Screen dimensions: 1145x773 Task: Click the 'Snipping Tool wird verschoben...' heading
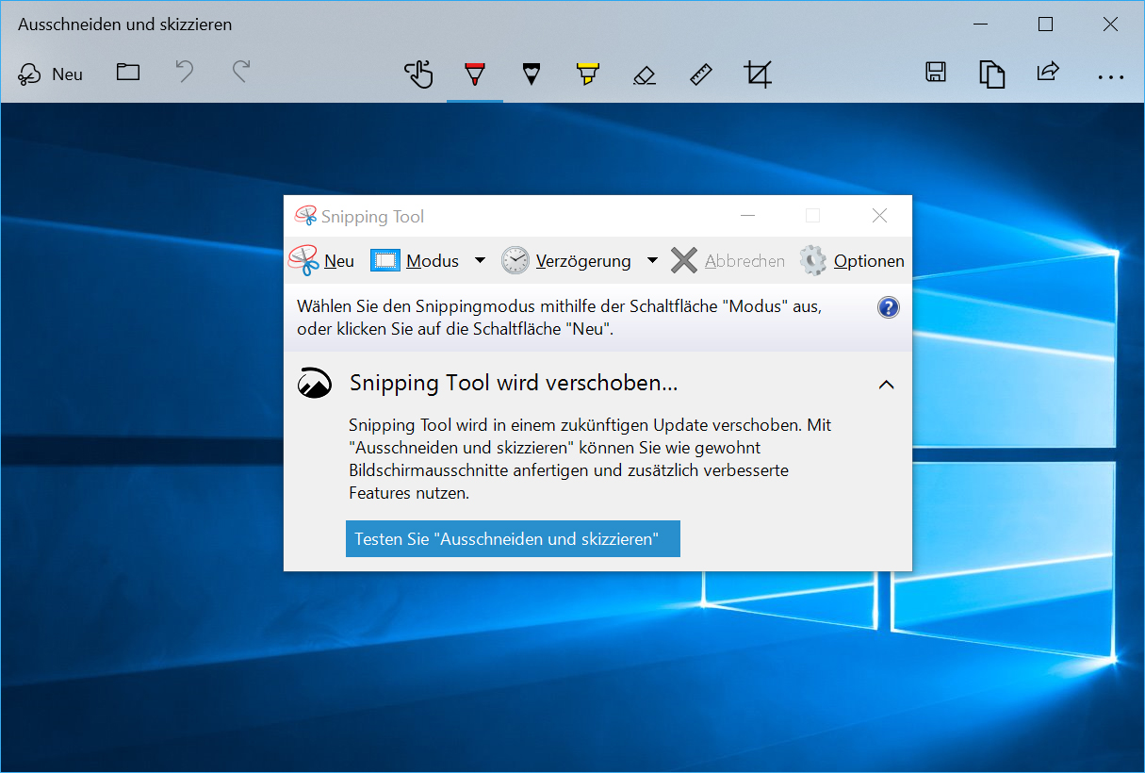[x=514, y=383]
